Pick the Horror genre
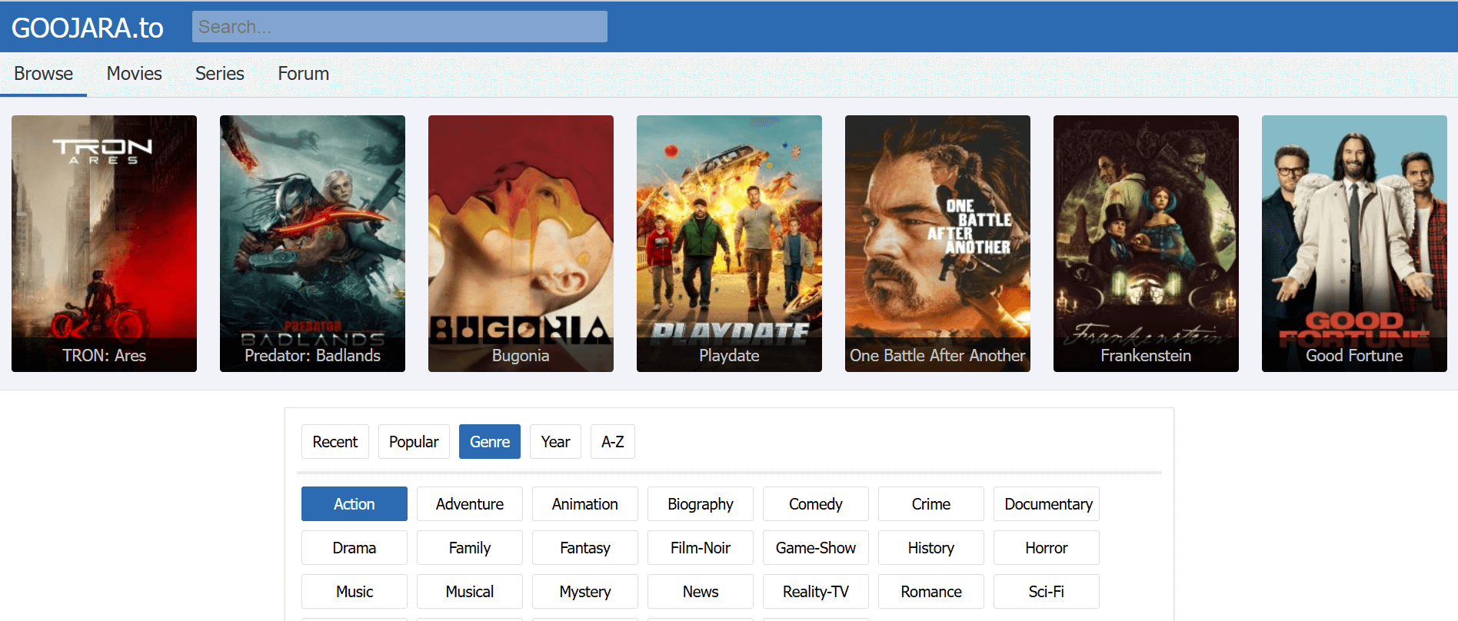Image resolution: width=1458 pixels, height=621 pixels. 1046,548
